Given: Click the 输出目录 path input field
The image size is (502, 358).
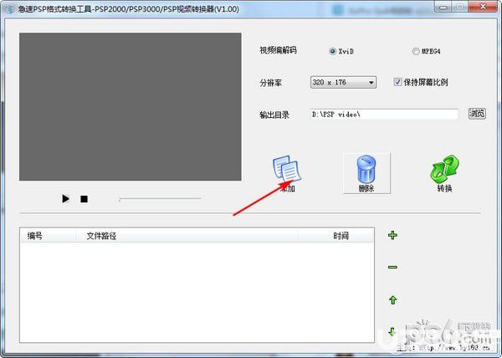Looking at the screenshot, I should pyautogui.click(x=384, y=115).
